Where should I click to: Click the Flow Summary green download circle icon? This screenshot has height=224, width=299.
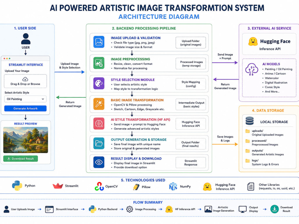[274, 209]
